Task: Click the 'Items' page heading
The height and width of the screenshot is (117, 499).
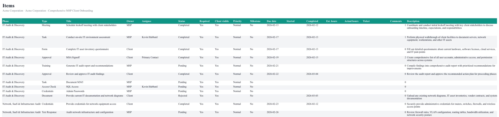Action: [x=9, y=5]
